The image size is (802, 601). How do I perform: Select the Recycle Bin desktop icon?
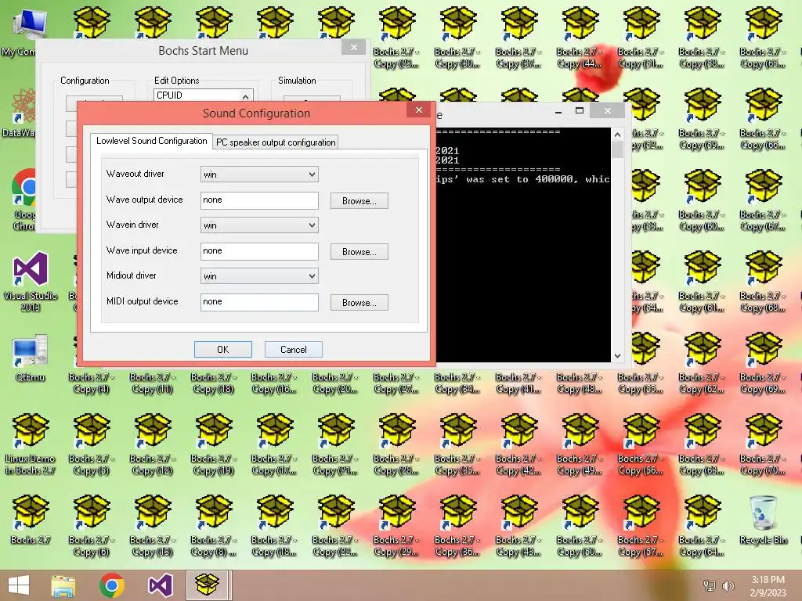(x=763, y=520)
